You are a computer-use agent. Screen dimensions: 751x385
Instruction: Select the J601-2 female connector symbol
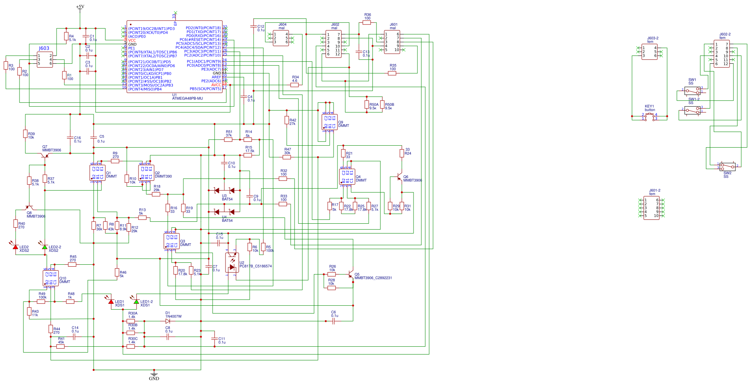(x=652, y=208)
